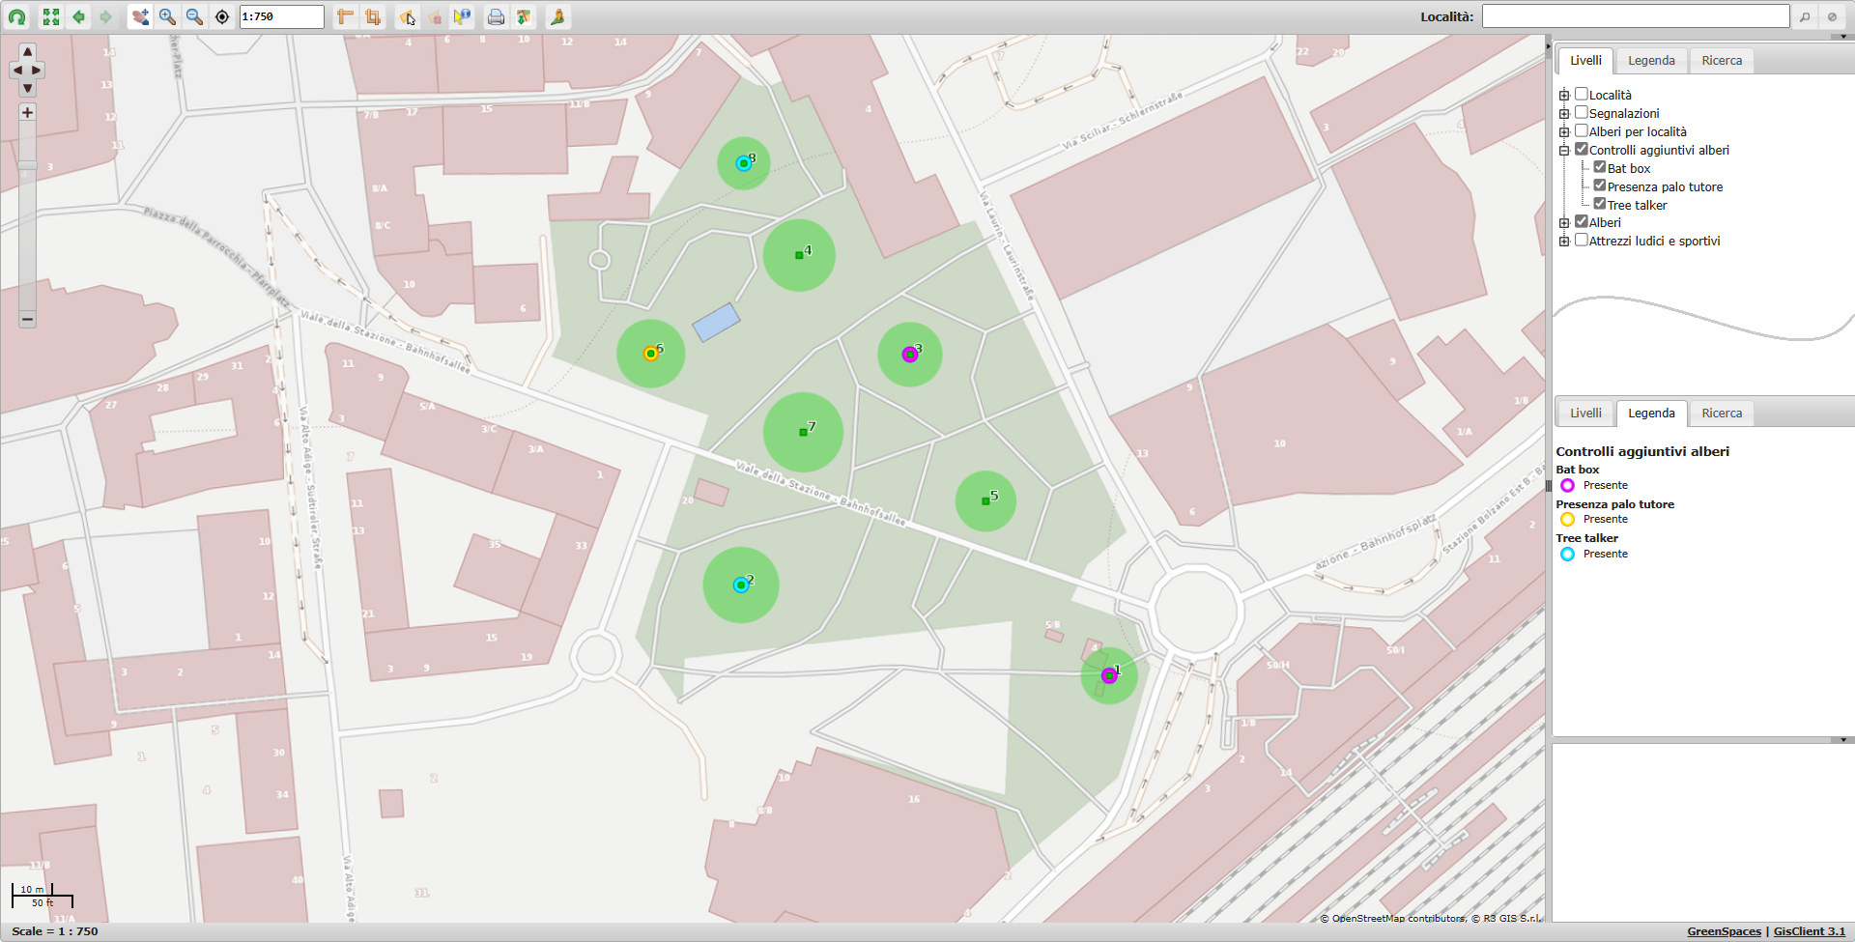Open the GreenSpaces link in footer
This screenshot has width=1855, height=942.
tap(1724, 931)
